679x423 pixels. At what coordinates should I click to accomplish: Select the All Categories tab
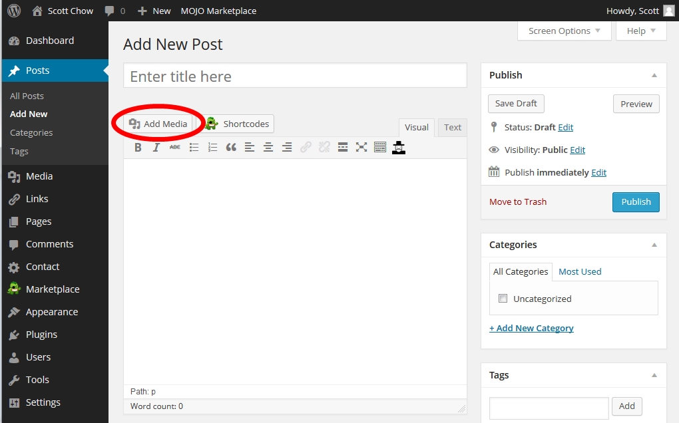521,271
